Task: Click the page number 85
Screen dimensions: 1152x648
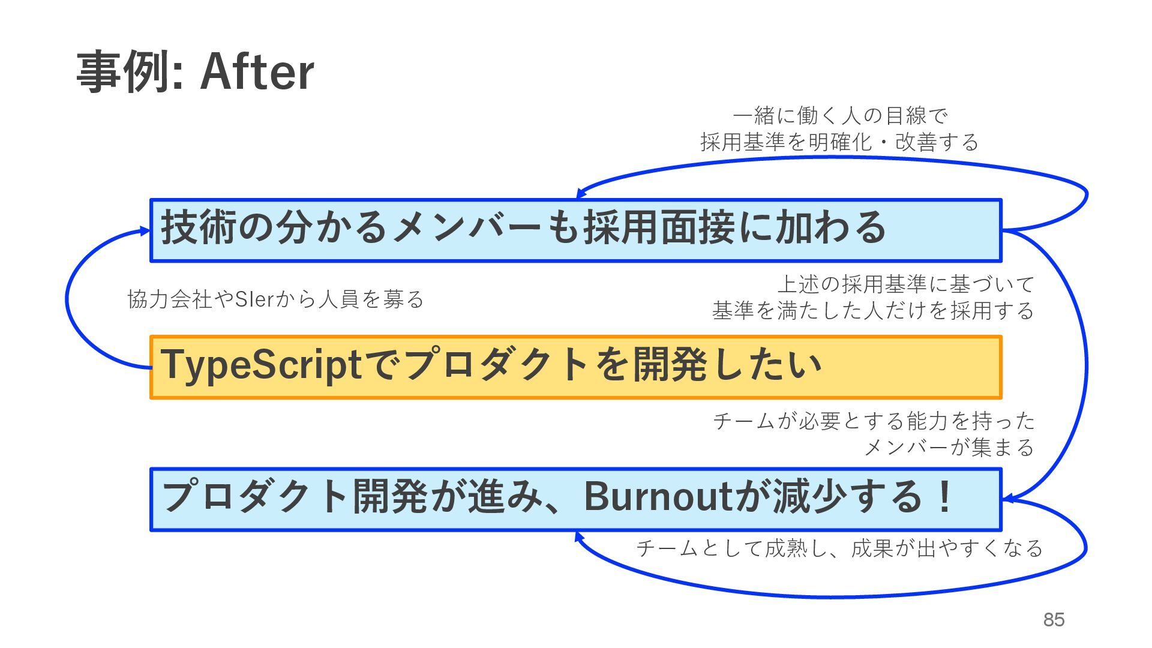Action: pyautogui.click(x=1054, y=620)
